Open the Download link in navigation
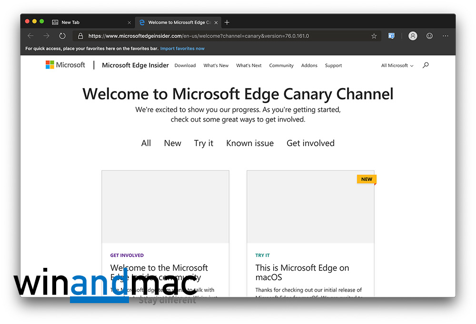This screenshot has width=476, height=324. 185,66
